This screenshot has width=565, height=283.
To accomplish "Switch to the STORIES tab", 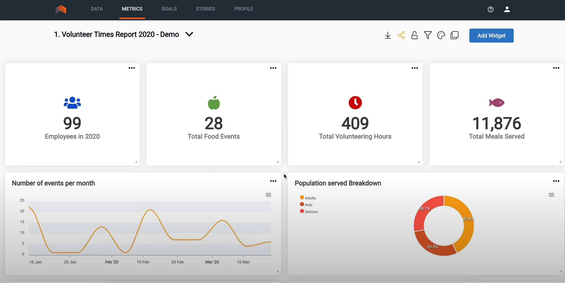I will (x=205, y=9).
